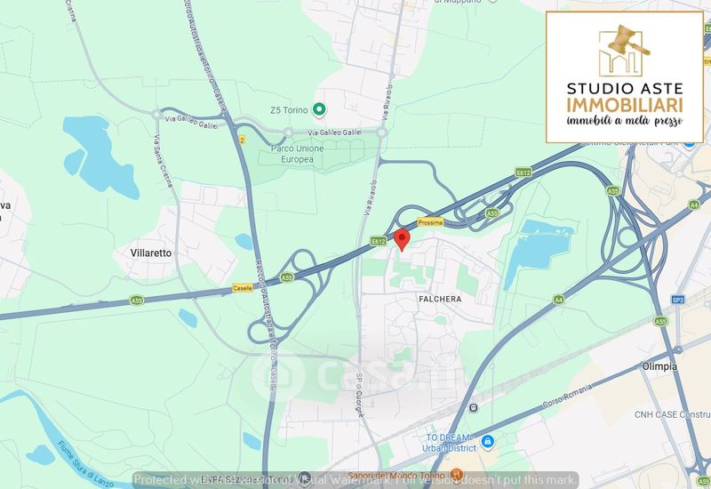Screen dimensions: 711x489
Task: Click the A4 shield below the lake
Action: pos(559,300)
